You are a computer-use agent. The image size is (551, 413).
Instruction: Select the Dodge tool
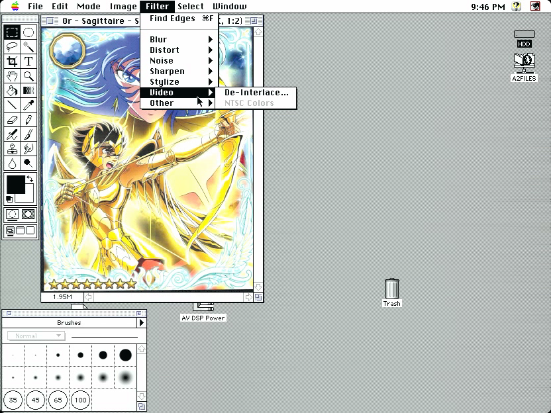click(x=28, y=163)
